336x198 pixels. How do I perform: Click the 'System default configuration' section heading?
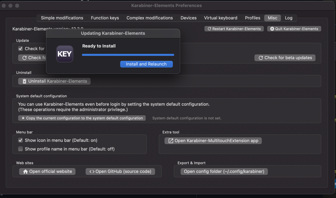(41, 96)
